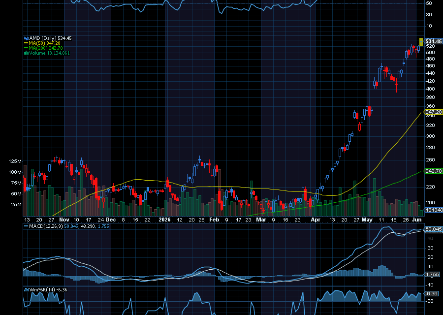Click the 131340 volume value tag
This screenshot has width=443, height=315.
(434, 210)
